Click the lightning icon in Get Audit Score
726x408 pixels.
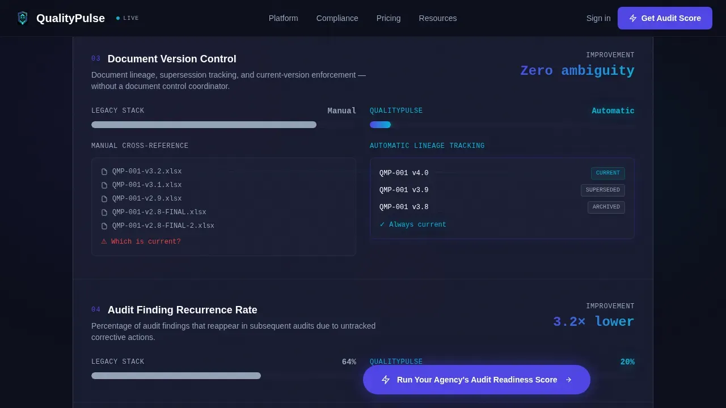point(633,18)
